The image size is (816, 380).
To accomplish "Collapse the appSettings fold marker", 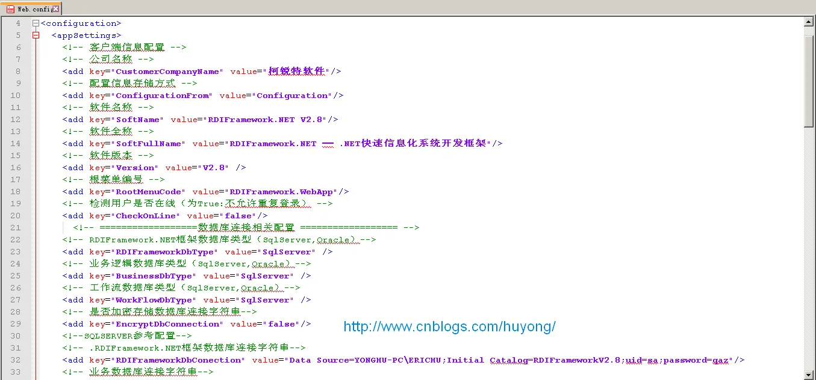I will [x=36, y=35].
